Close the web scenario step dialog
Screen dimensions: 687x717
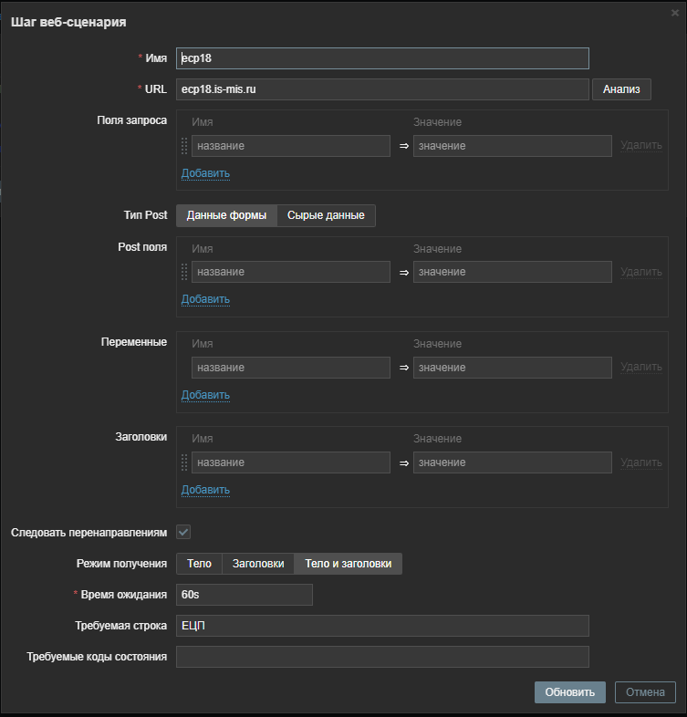674,11
